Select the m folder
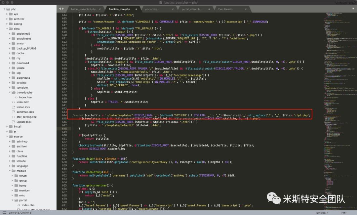The height and width of the screenshot is (215, 357). pyautogui.click(x=15, y=132)
